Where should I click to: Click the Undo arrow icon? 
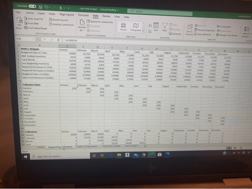[46, 7]
